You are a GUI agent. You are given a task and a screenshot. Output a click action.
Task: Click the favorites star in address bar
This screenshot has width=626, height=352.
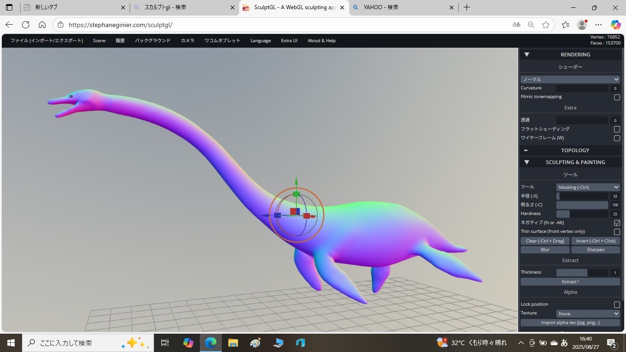[545, 25]
